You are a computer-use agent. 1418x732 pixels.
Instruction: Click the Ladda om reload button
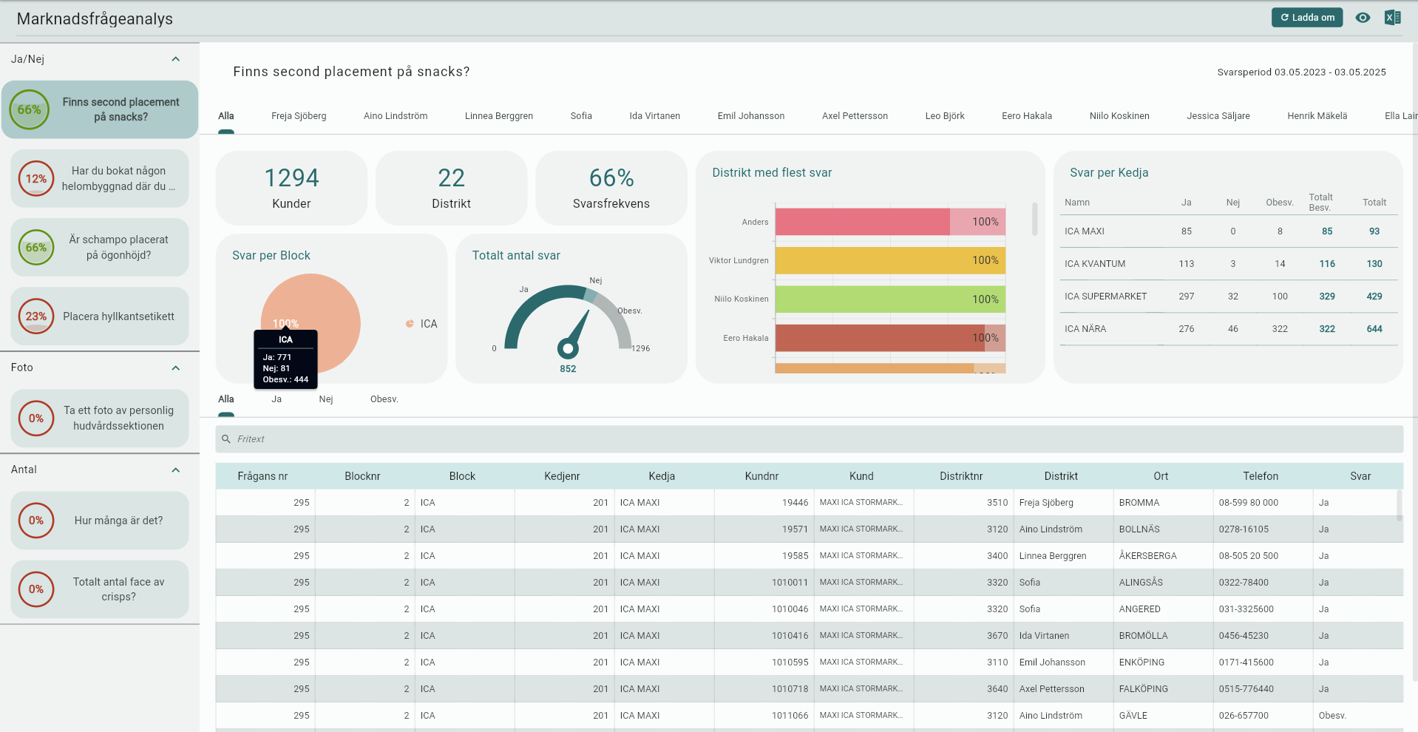pyautogui.click(x=1307, y=17)
